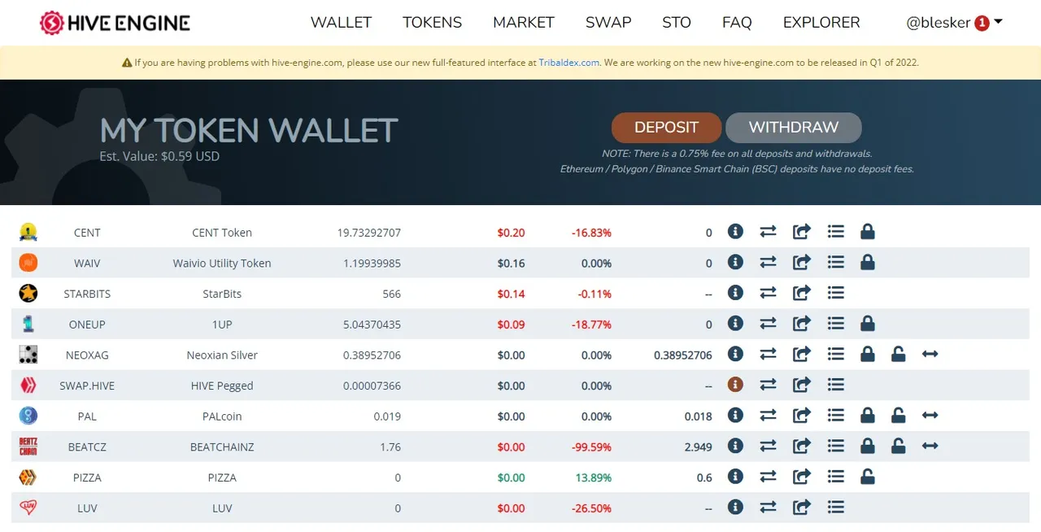Screen dimensions: 1041x532
Task: Send SWAP.HIVE using the share icon
Action: click(x=802, y=385)
